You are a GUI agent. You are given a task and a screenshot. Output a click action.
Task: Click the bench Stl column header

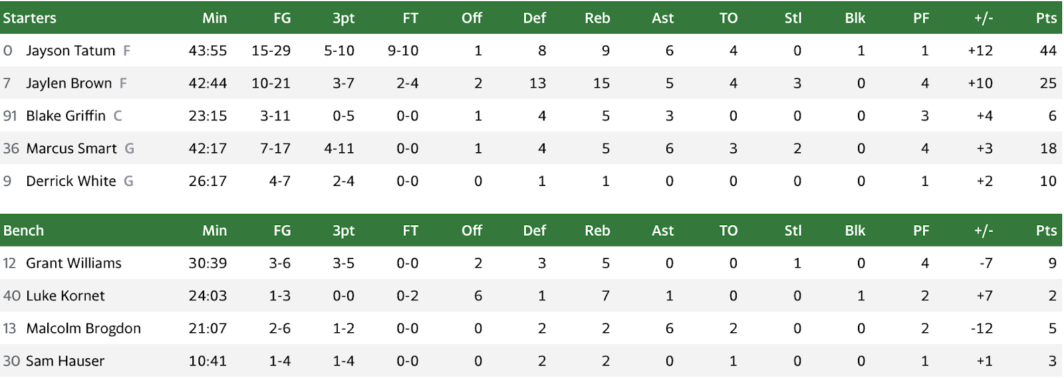click(x=793, y=231)
